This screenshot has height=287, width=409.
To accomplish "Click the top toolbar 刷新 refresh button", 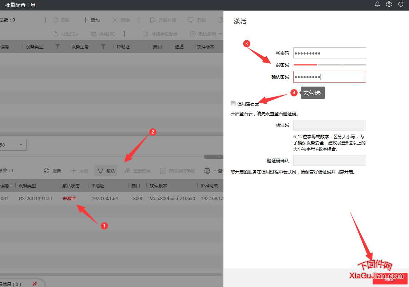I will point(61,20).
